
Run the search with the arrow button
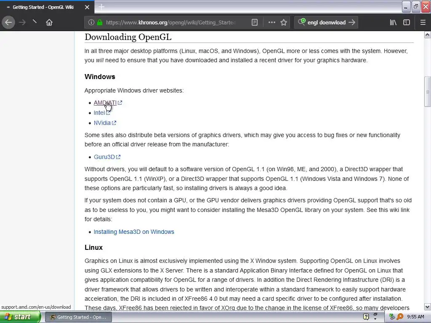352,23
